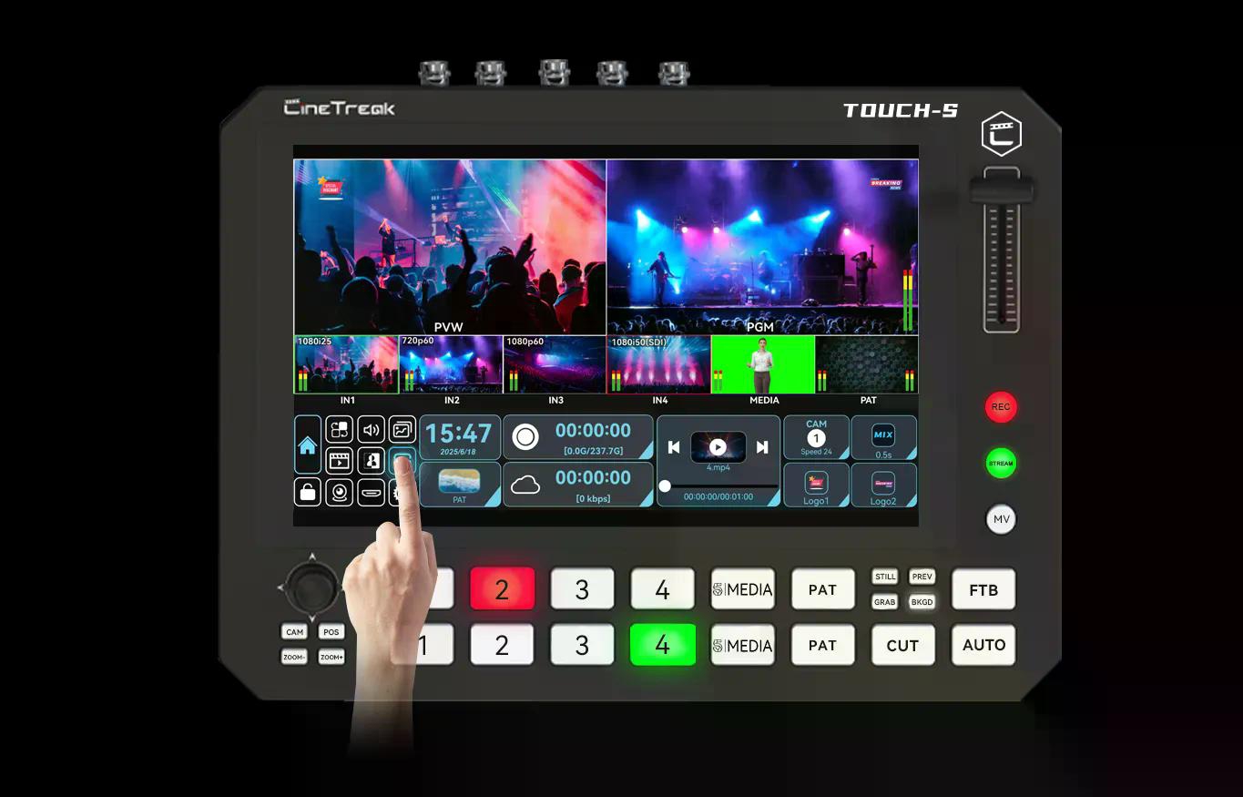
Task: Click the media playback progress slider
Action: point(719,486)
